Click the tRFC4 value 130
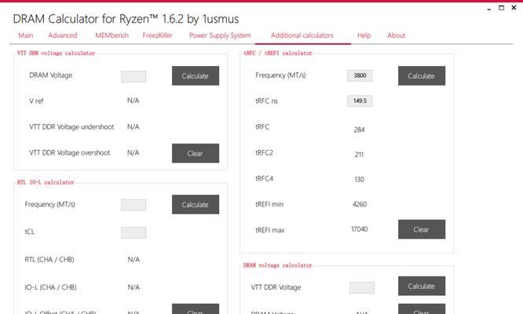The width and height of the screenshot is (523, 314). point(359,179)
